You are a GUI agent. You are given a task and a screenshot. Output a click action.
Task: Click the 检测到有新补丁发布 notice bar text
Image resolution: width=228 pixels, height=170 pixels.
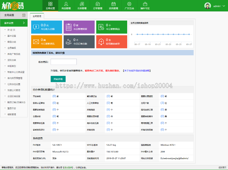coord(49,53)
